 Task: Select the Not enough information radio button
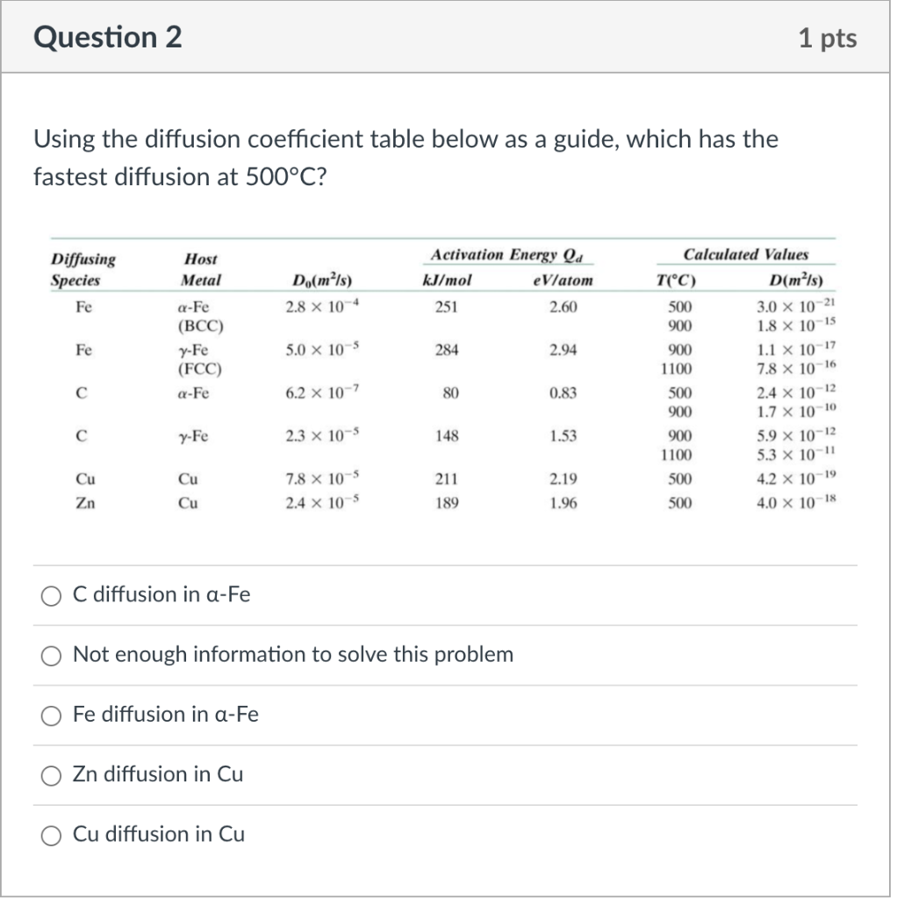click(51, 655)
